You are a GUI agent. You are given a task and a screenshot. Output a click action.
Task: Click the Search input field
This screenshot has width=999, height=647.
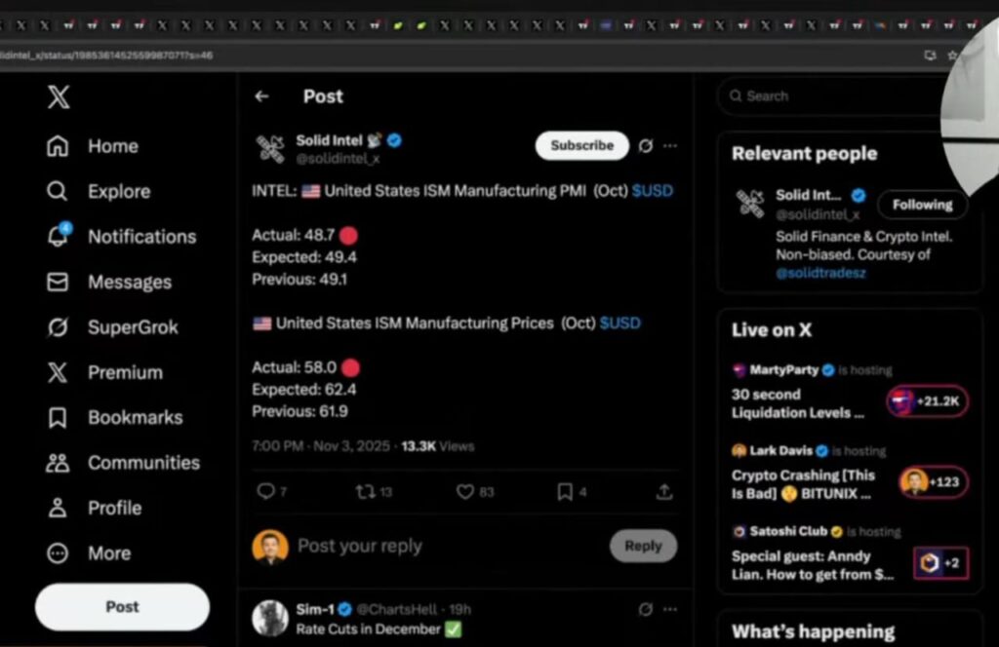pyautogui.click(x=829, y=96)
